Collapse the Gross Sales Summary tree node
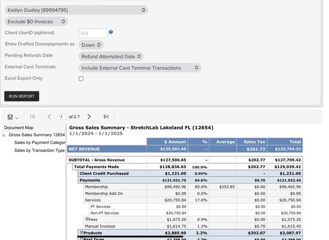Viewport: 329px width, 240px height. point(4,135)
